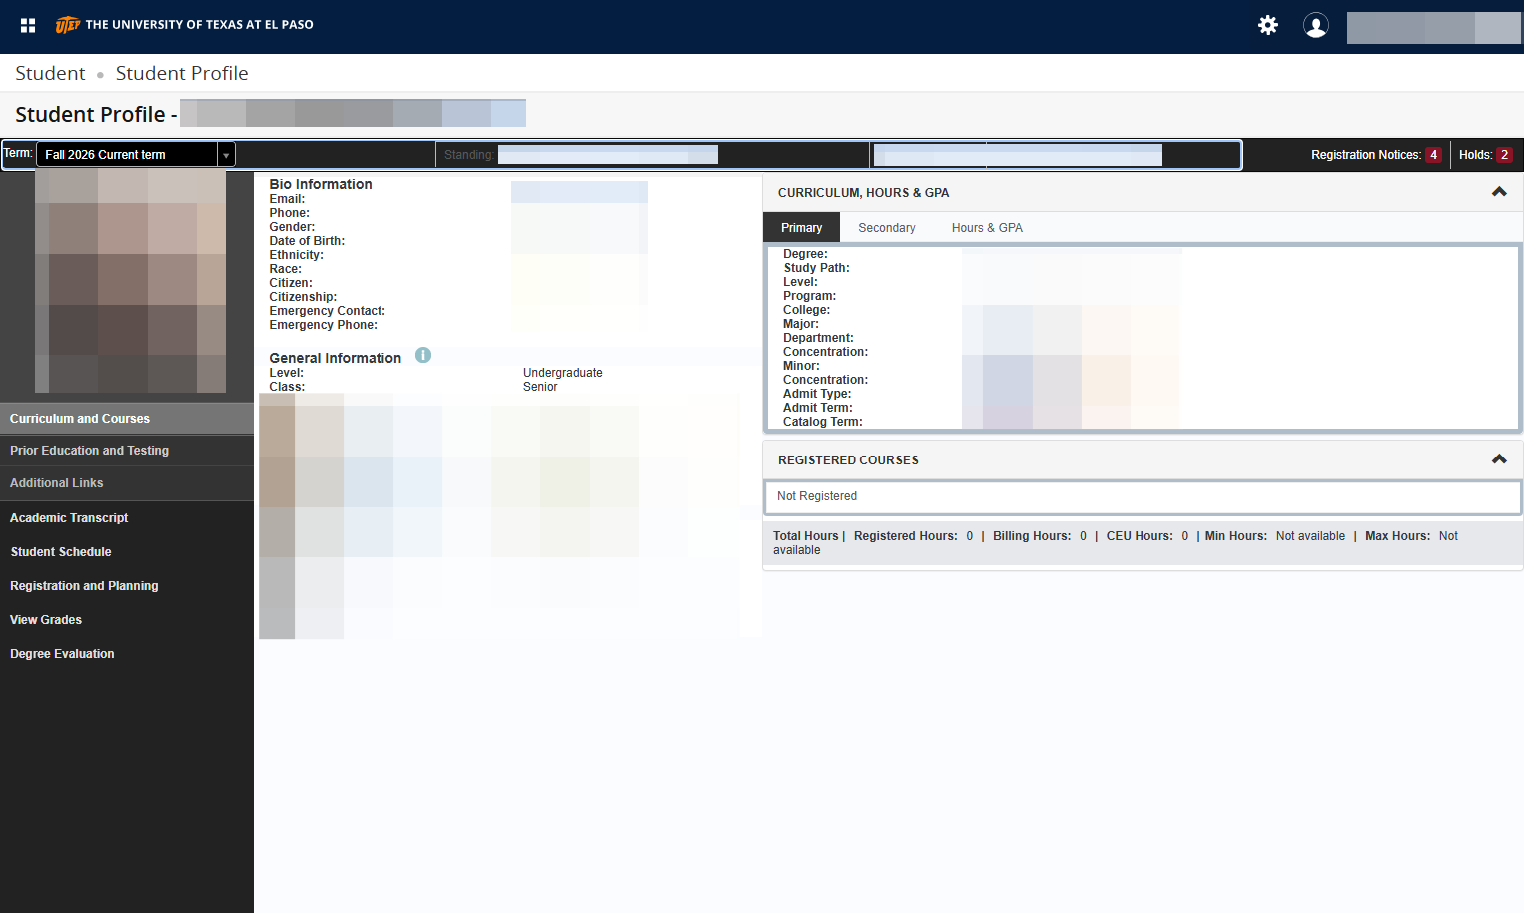Open Degree Evaluation link
Image resolution: width=1524 pixels, height=913 pixels.
click(x=62, y=654)
